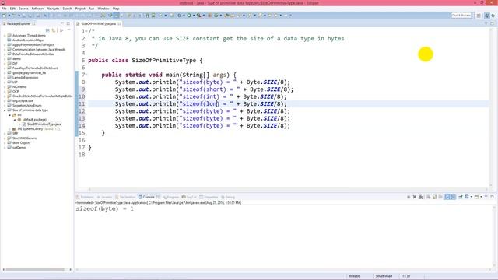Viewport: 498px width, 280px height.
Task: Click the Quick Access search field
Action: [x=461, y=16]
